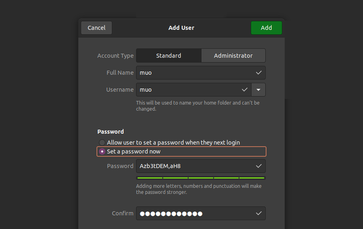Open the Username suggestions dropdown arrow
The height and width of the screenshot is (229, 363).
(x=258, y=90)
